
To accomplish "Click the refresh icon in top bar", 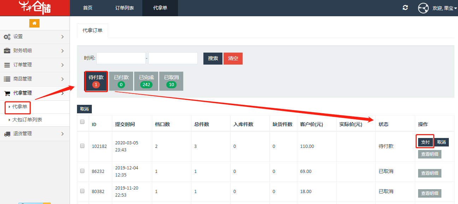I will point(405,8).
